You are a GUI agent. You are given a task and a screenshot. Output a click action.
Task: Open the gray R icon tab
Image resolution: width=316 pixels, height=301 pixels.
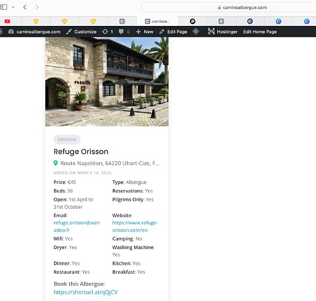coord(221,21)
